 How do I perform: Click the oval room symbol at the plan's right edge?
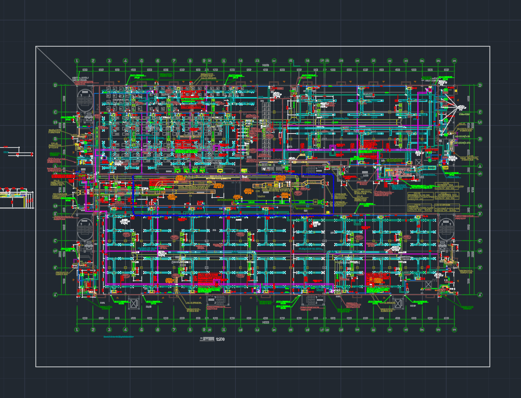(x=446, y=228)
